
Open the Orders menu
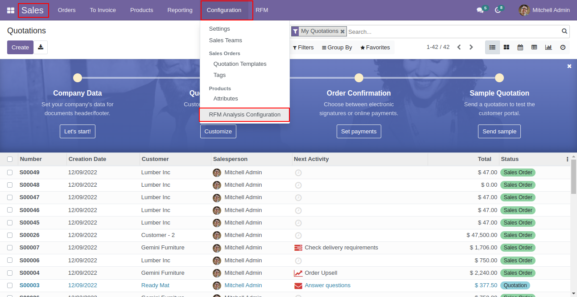pyautogui.click(x=67, y=10)
